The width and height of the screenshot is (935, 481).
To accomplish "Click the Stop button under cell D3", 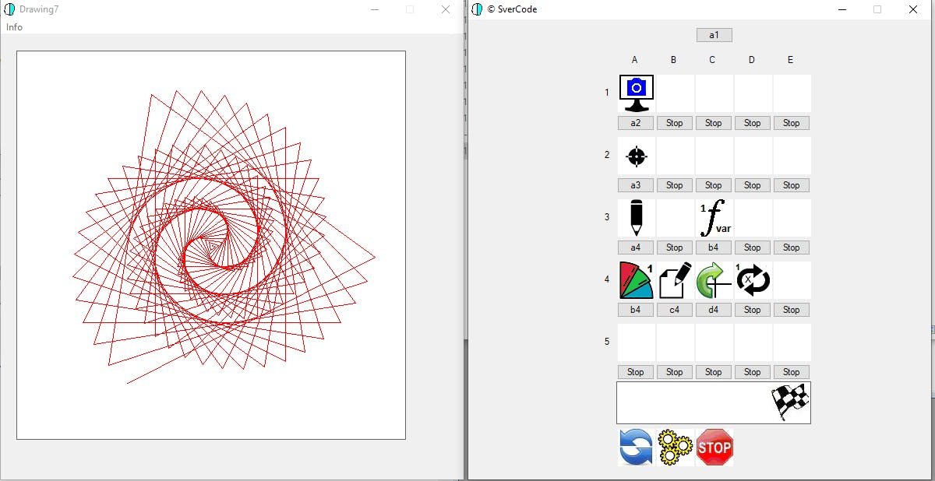I will click(x=753, y=248).
